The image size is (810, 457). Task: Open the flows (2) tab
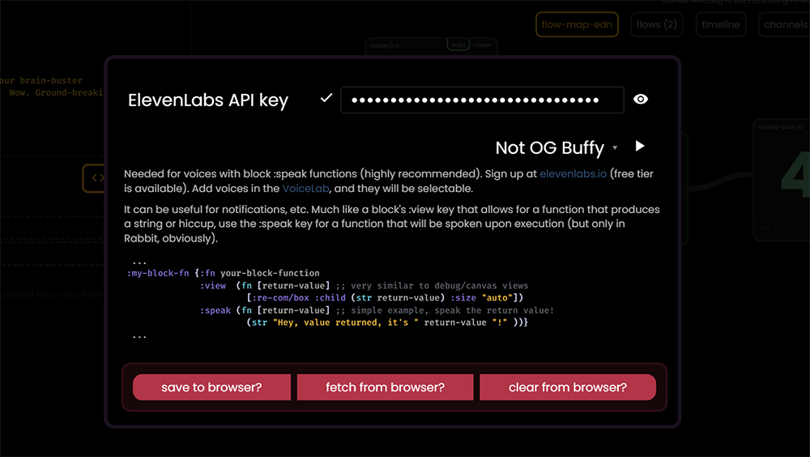(657, 24)
